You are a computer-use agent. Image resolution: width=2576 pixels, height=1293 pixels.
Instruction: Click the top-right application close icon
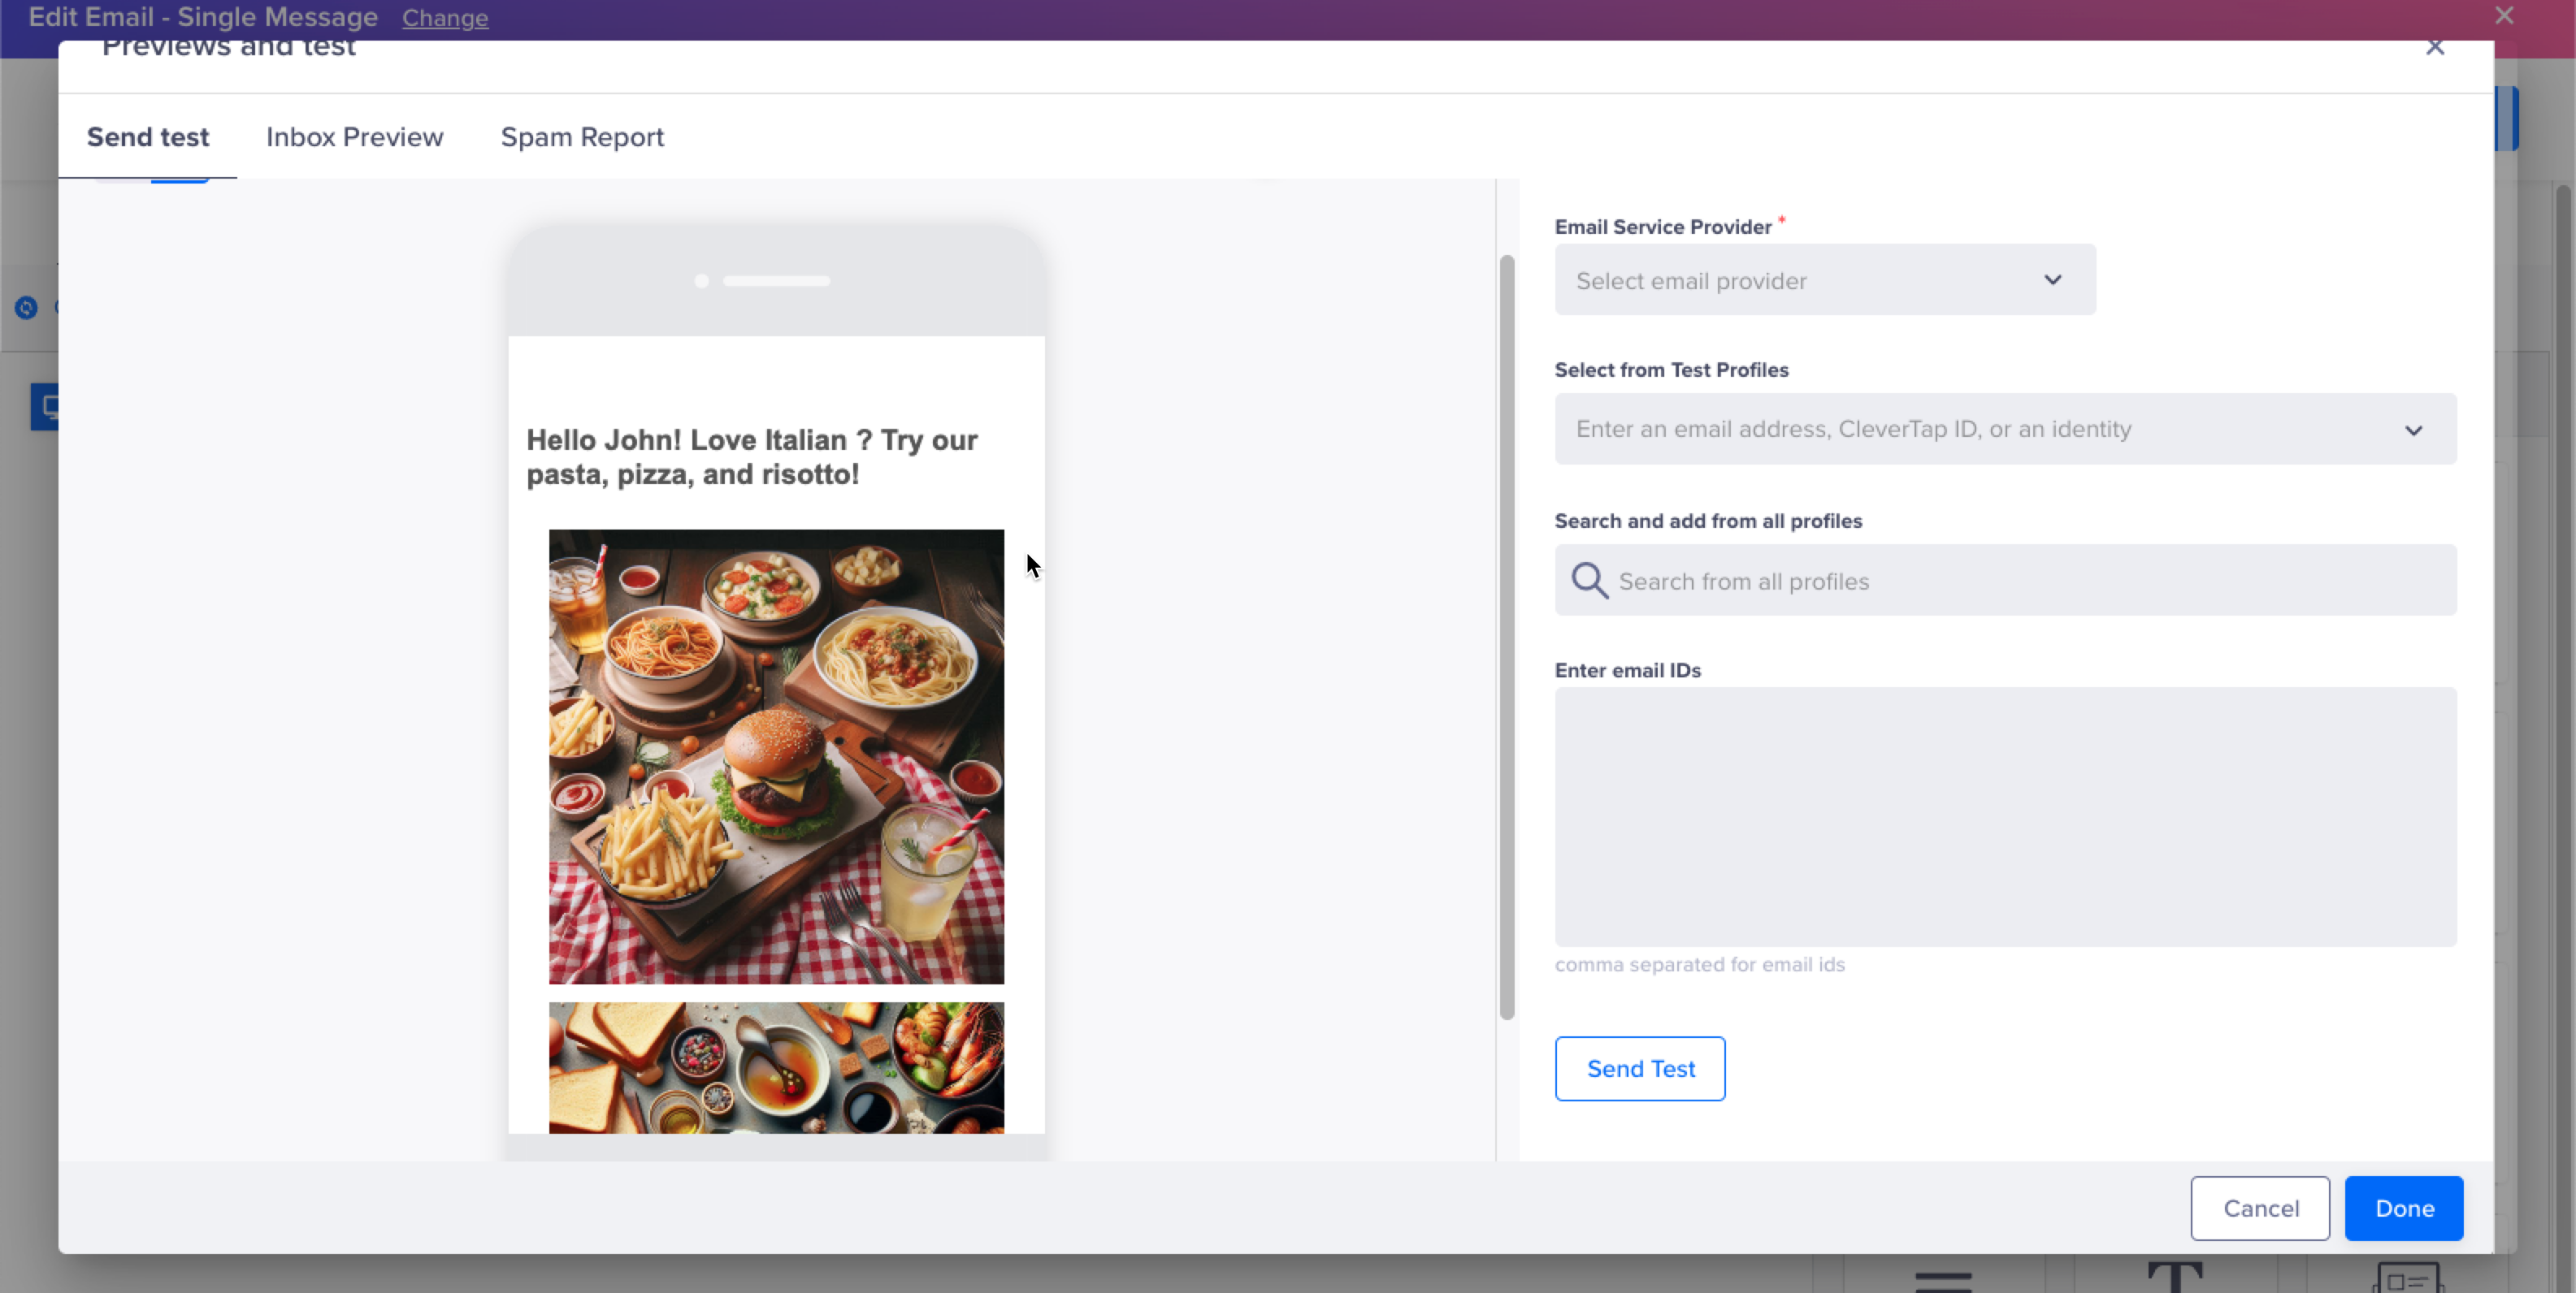(2505, 16)
